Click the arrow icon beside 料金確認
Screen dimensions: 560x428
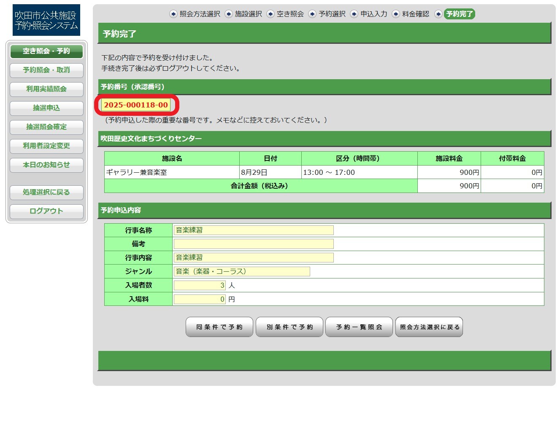point(396,14)
